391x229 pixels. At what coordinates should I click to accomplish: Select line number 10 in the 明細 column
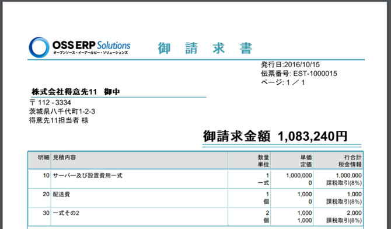click(x=46, y=176)
